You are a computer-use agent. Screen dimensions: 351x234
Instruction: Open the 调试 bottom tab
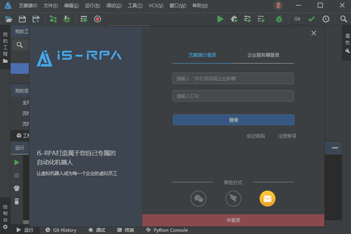point(97,230)
